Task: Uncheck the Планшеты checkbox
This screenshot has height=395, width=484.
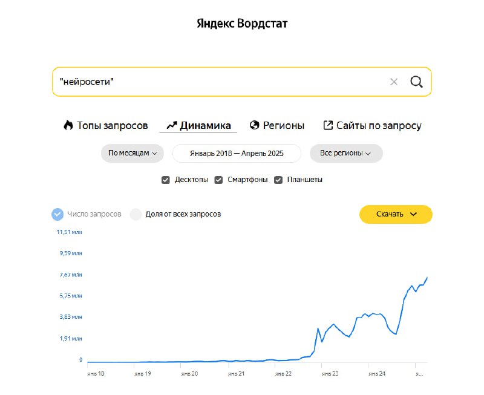Action: (x=278, y=180)
